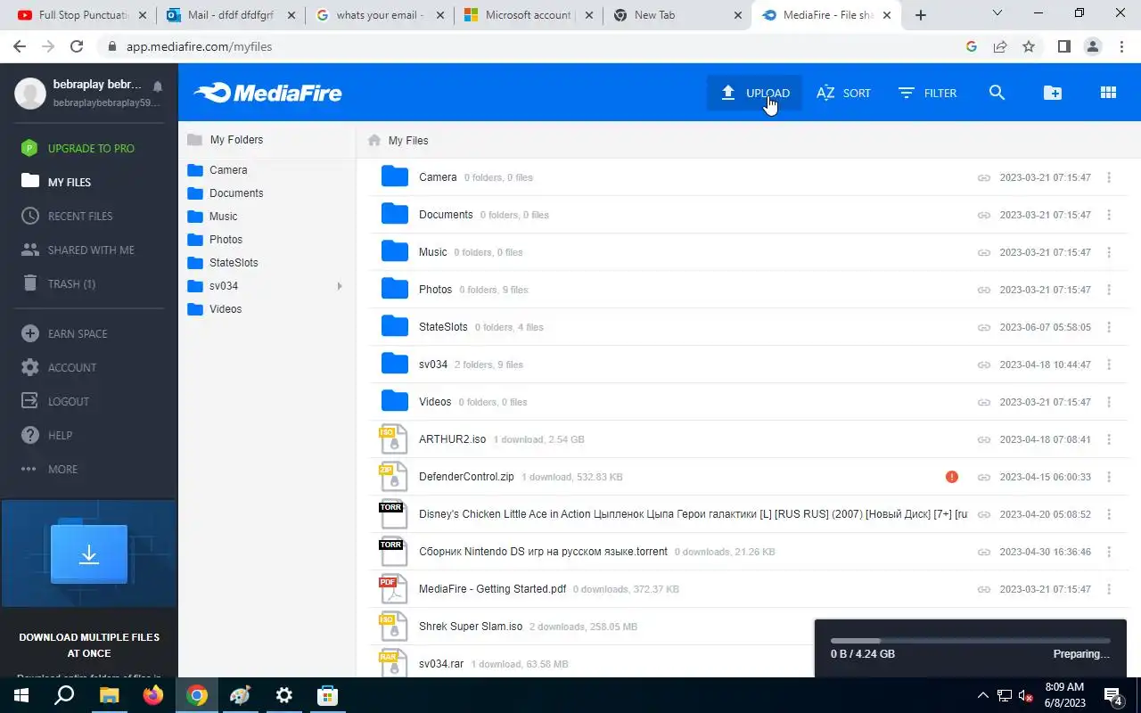This screenshot has height=713, width=1141.
Task: Open options menu for Documents folder row
Action: [x=1109, y=215]
